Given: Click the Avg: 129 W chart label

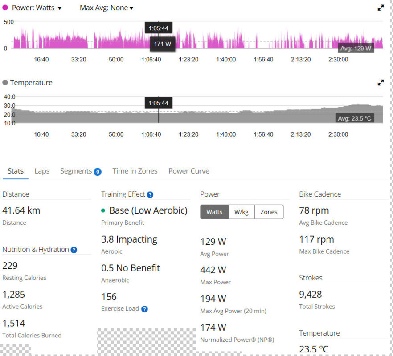Looking at the screenshot, I should coord(356,49).
